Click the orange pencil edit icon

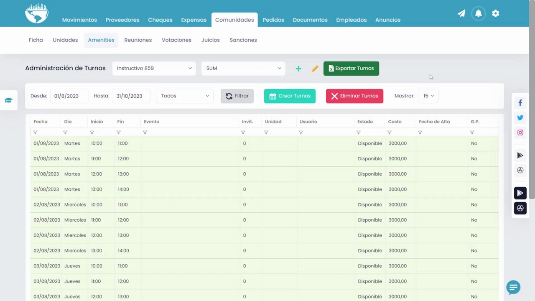315,69
